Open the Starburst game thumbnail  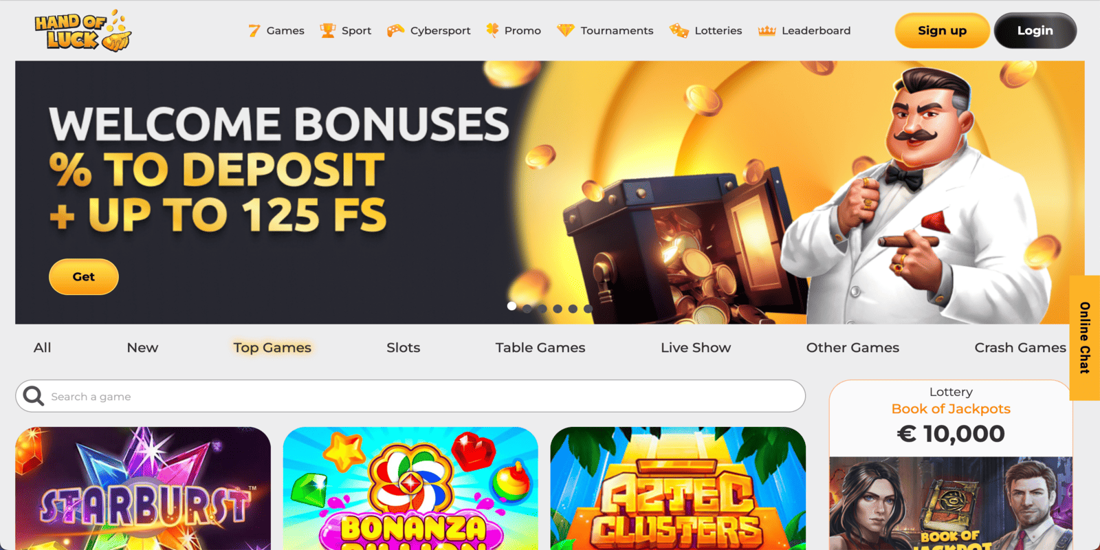[x=143, y=488]
